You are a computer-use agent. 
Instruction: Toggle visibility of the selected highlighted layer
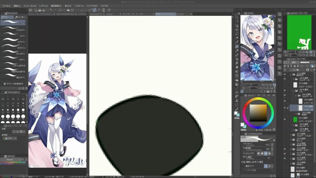[285, 108]
